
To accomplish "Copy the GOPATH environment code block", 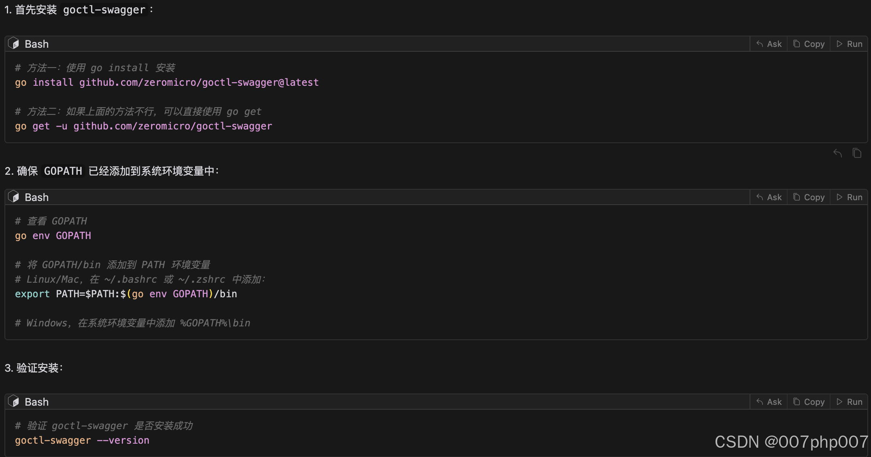I will pyautogui.click(x=809, y=197).
